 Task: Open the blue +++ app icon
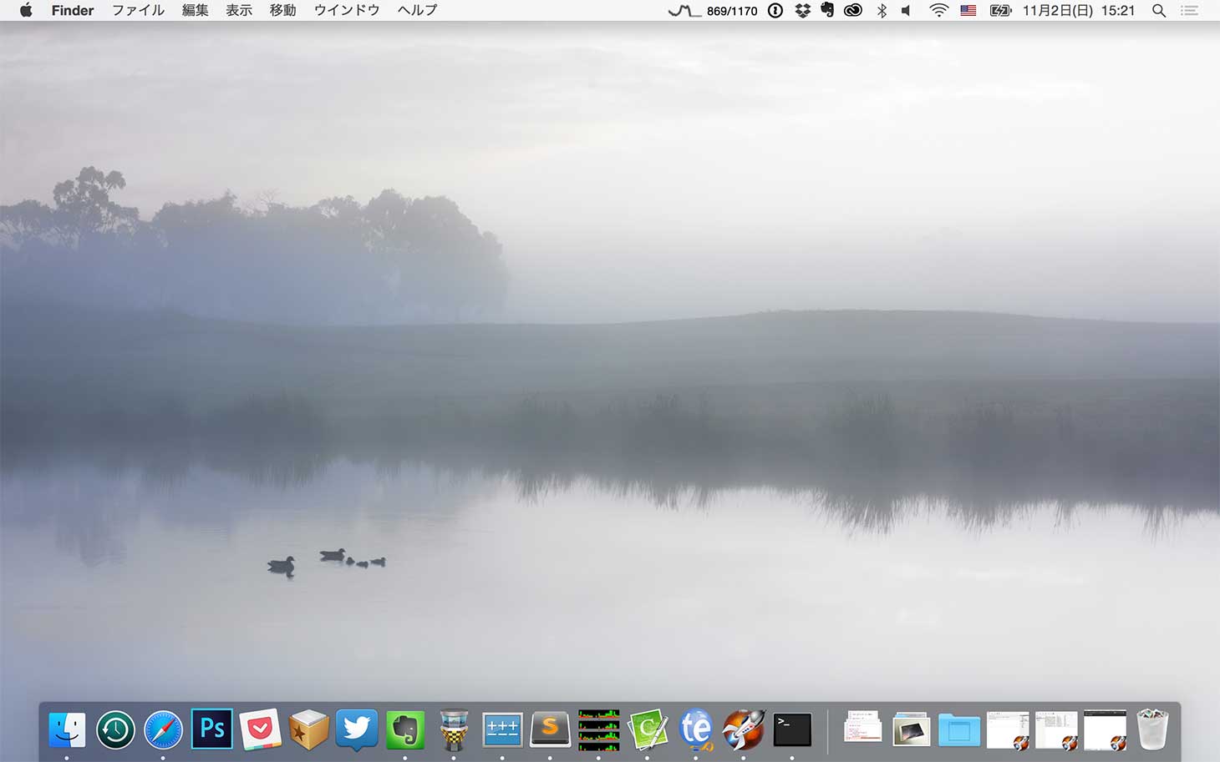[x=502, y=730]
